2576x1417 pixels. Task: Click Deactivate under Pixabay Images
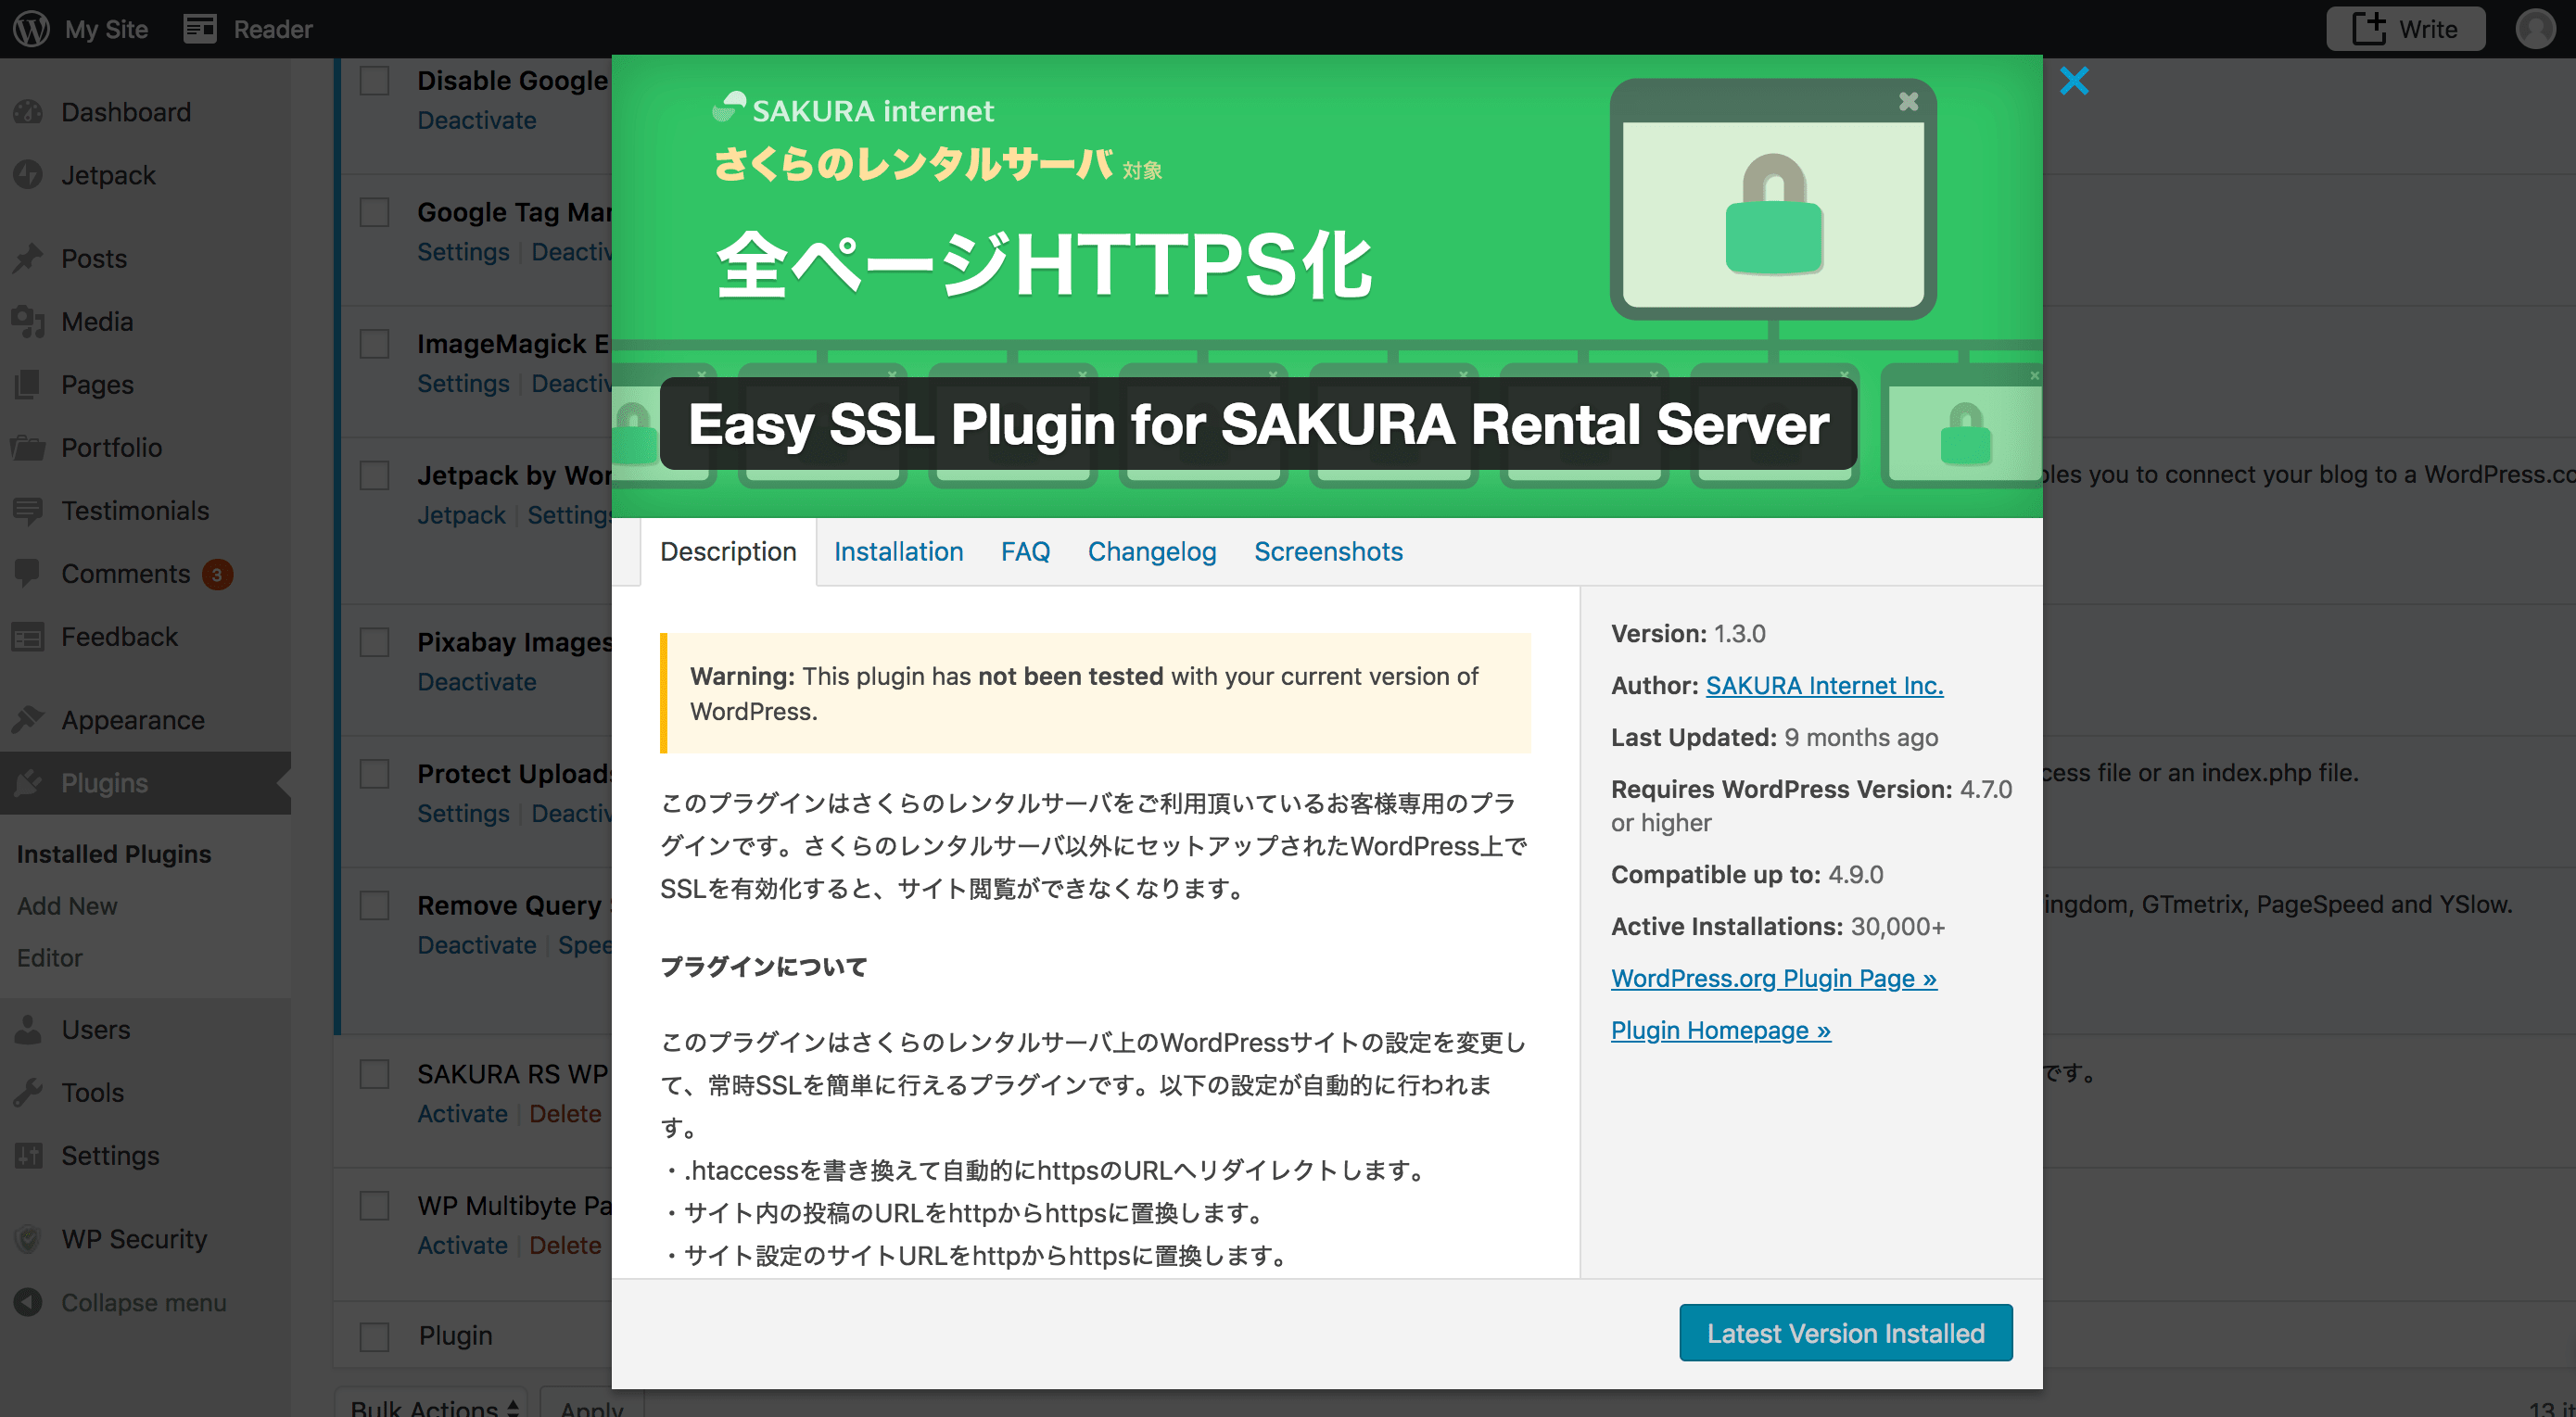point(476,682)
